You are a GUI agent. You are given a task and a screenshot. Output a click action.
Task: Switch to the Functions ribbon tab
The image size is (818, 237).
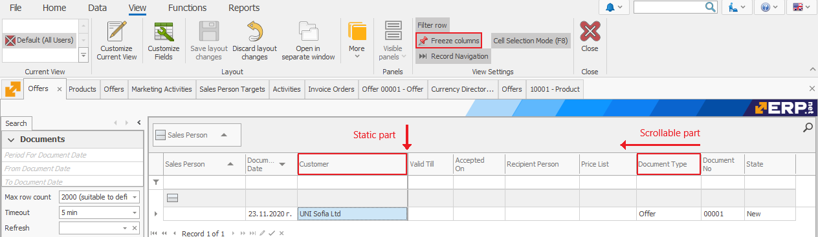click(187, 8)
